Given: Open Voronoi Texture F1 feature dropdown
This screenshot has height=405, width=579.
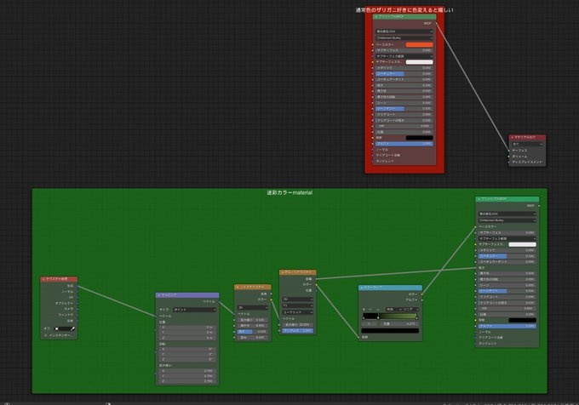Looking at the screenshot, I should tap(298, 305).
